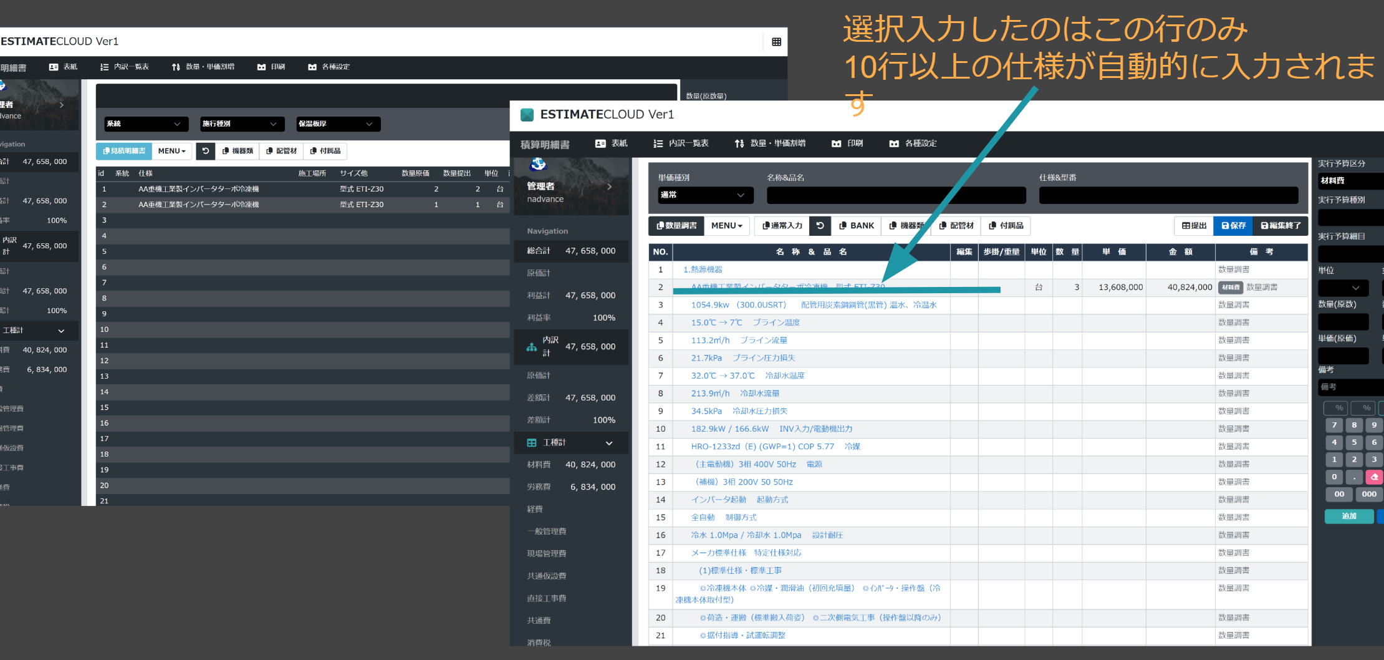This screenshot has width=1384, height=660.
Task: Click the 編集終了 button
Action: tap(1281, 226)
